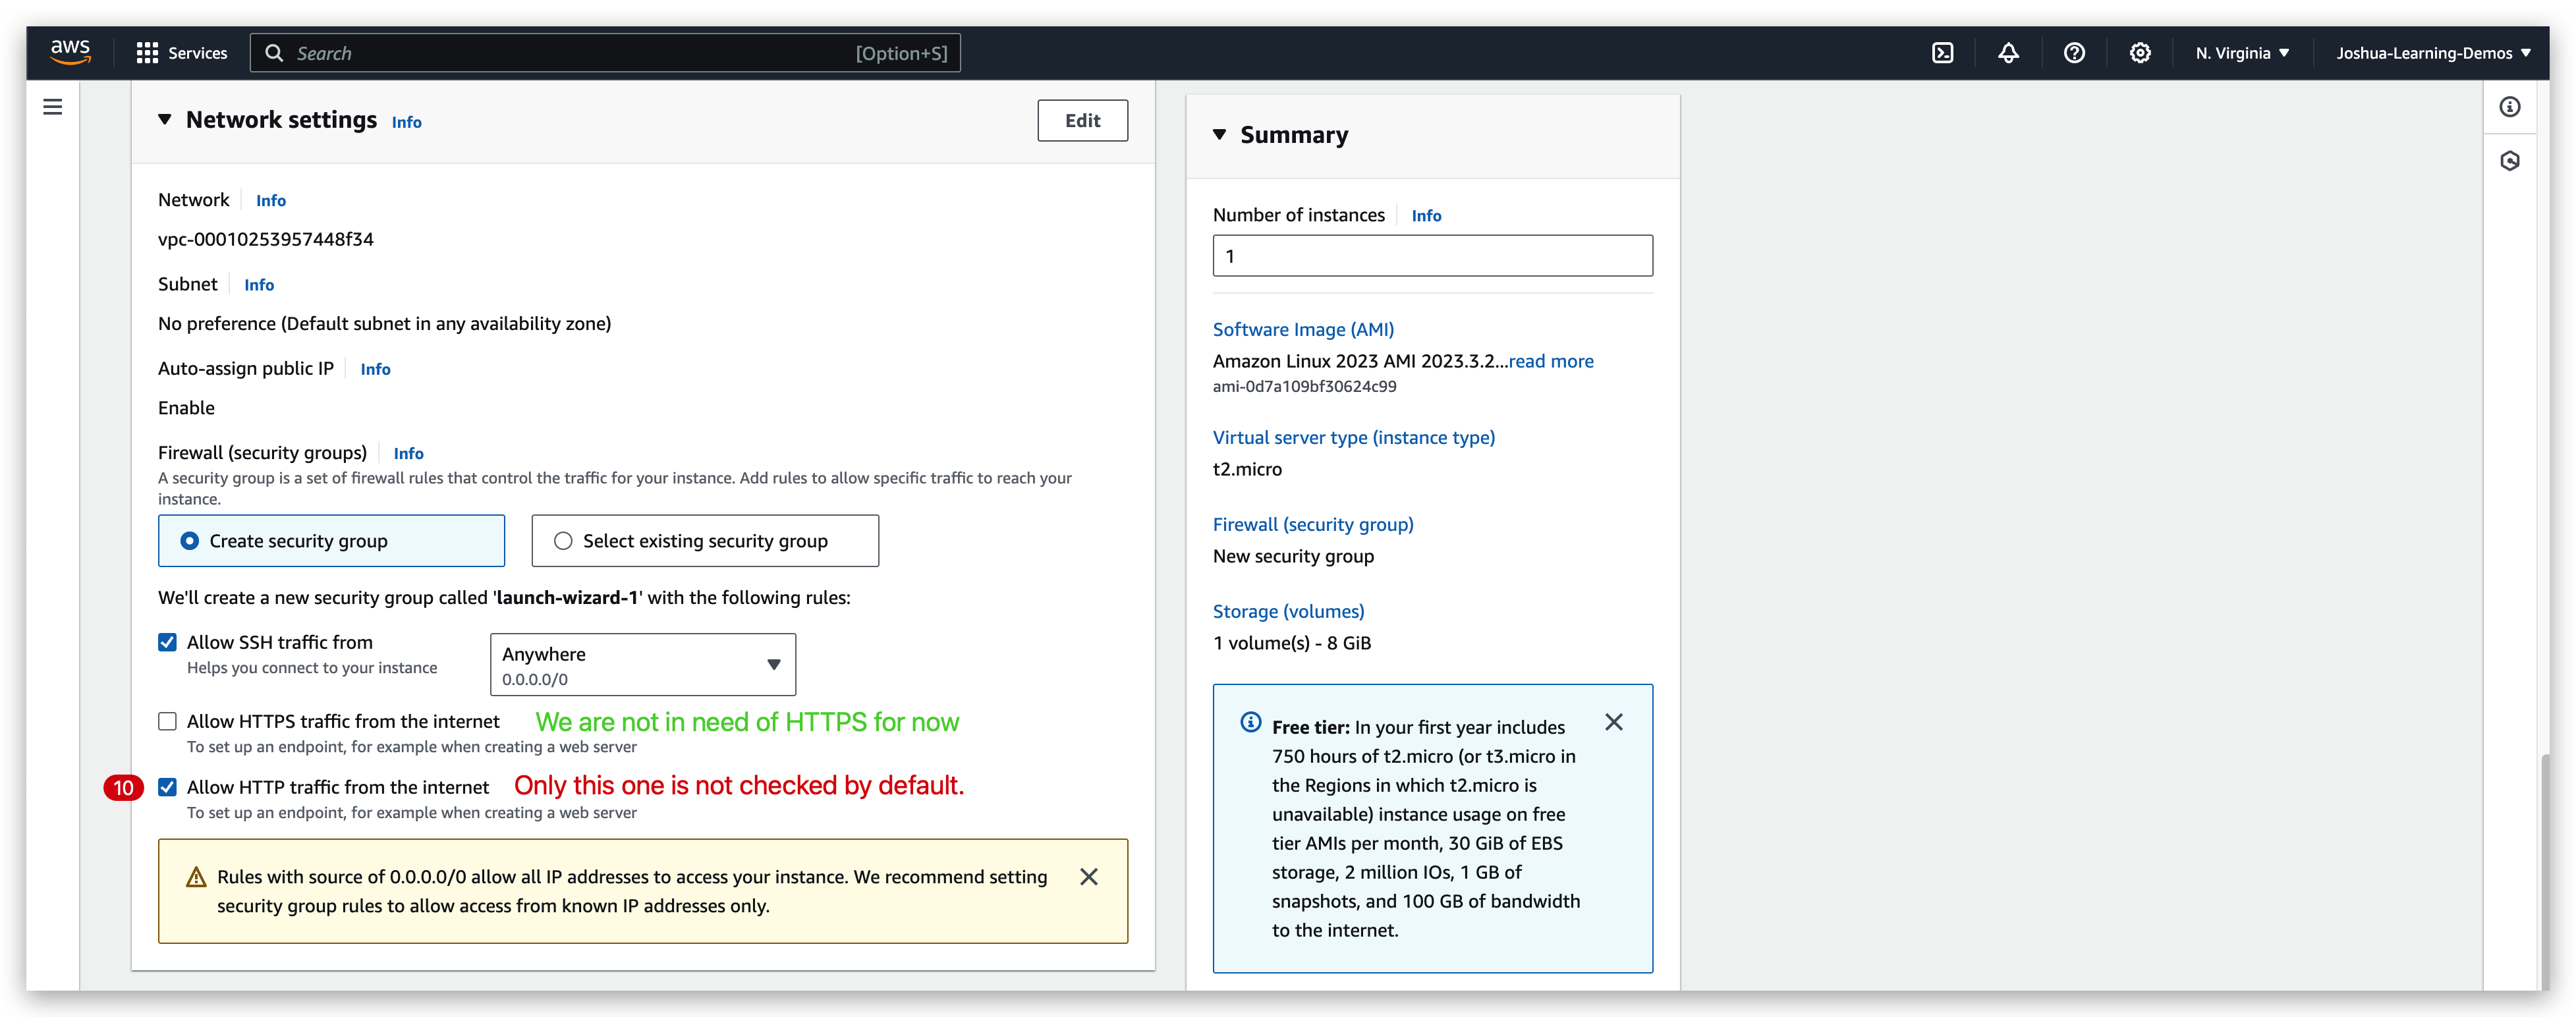The image size is (2576, 1017).
Task: Open the Joshua-Learning-Demos account menu
Action: click(2433, 52)
